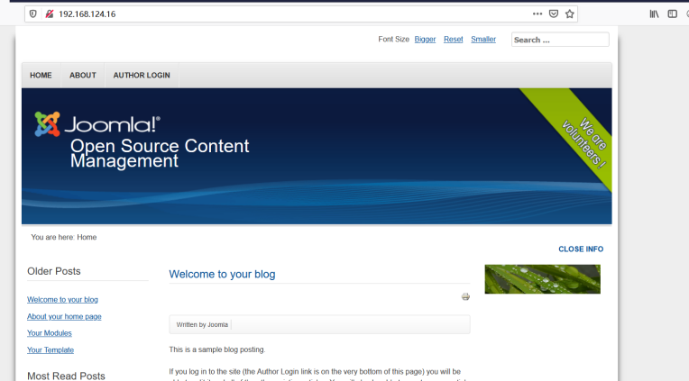Click the Home breadcrumb text
Viewport: 689px width, 381px height.
[87, 237]
